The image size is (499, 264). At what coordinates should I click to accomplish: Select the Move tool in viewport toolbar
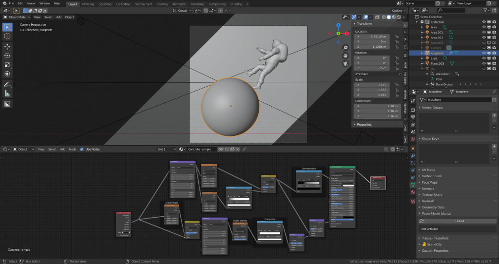pyautogui.click(x=8, y=46)
